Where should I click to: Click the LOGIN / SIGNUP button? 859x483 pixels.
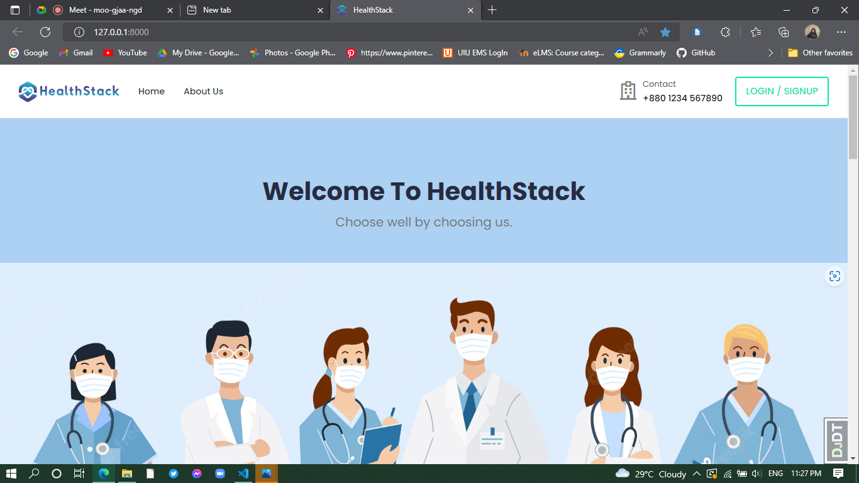(x=782, y=91)
